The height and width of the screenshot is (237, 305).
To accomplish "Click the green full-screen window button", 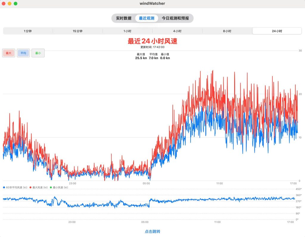I will pyautogui.click(x=15, y=4).
